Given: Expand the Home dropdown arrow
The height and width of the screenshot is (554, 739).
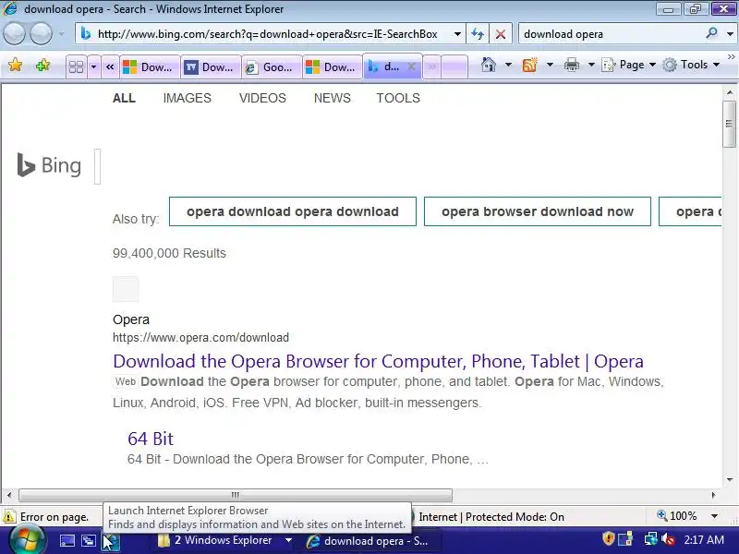Looking at the screenshot, I should (508, 64).
